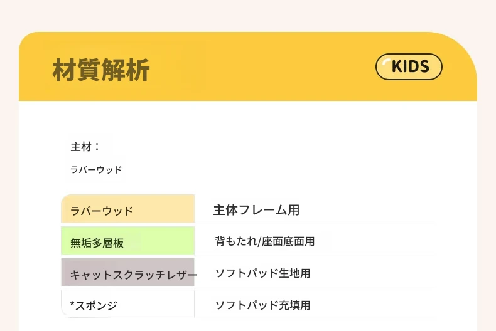Click the asterisk before スポンジ
The height and width of the screenshot is (331, 496).
tap(72, 304)
